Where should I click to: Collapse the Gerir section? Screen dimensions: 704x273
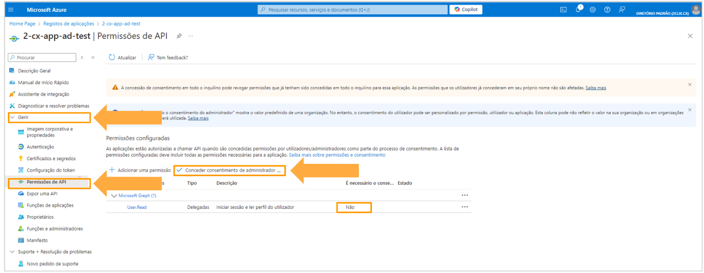(x=12, y=117)
